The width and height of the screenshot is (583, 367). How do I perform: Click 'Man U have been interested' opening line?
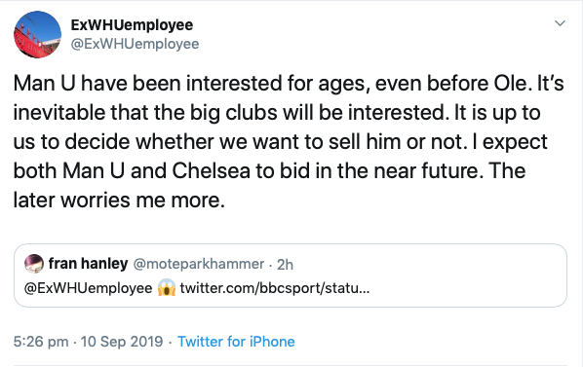click(147, 83)
